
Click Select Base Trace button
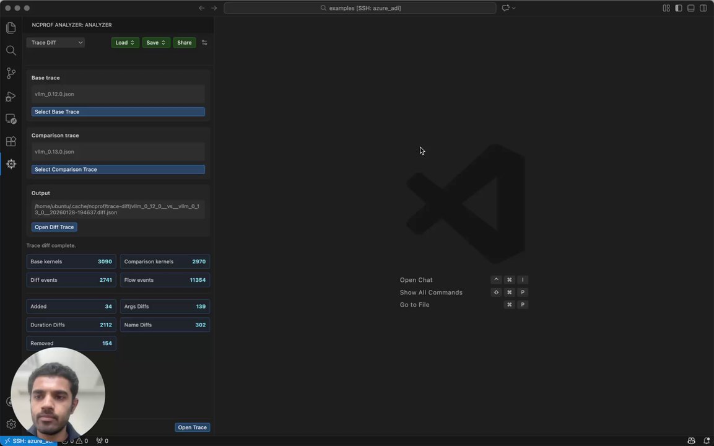tap(118, 111)
